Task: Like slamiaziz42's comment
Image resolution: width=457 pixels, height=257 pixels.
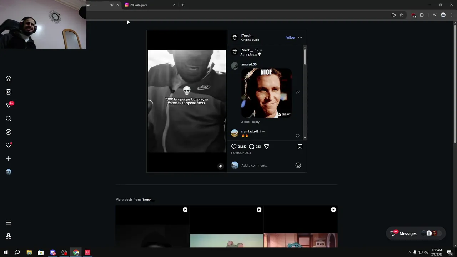Action: pos(297,136)
